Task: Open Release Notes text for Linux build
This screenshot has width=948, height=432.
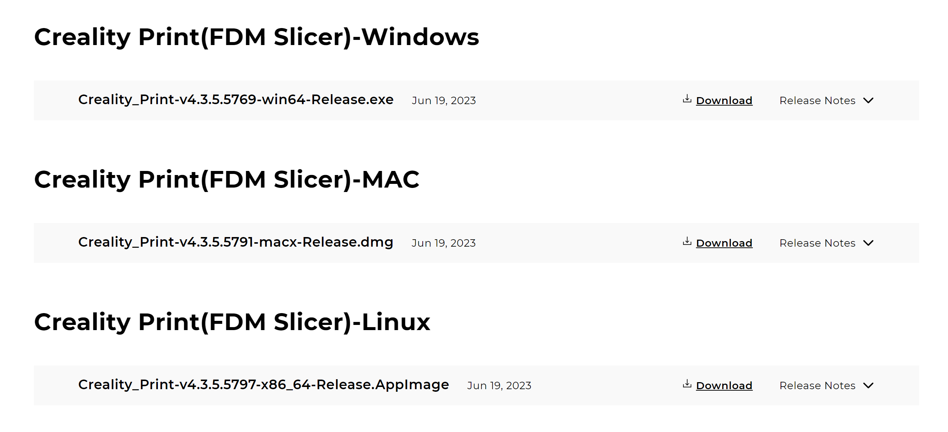Action: click(817, 385)
